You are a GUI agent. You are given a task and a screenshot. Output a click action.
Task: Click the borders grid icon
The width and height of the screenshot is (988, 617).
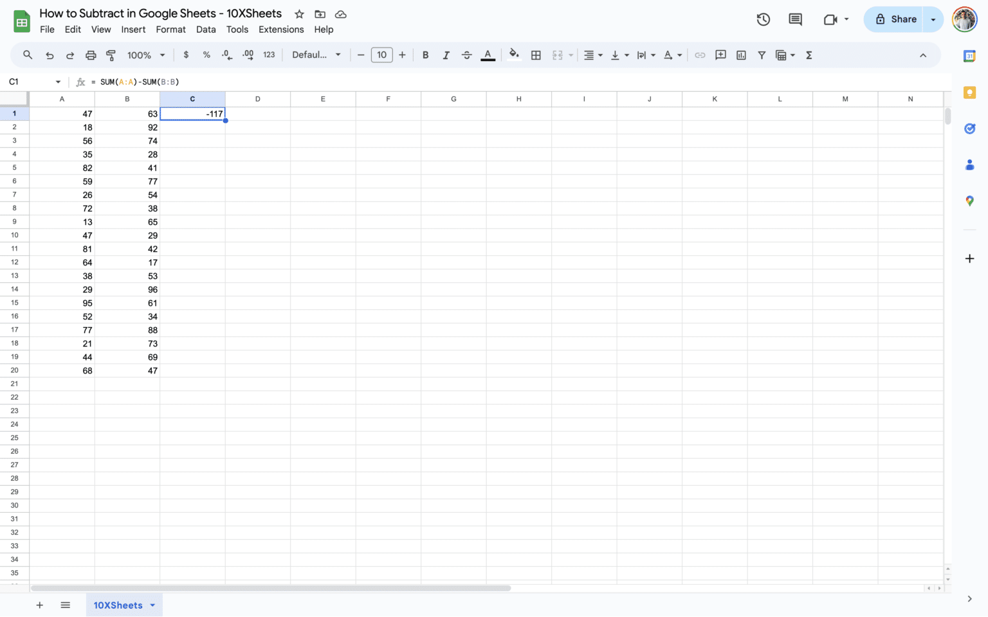[536, 55]
